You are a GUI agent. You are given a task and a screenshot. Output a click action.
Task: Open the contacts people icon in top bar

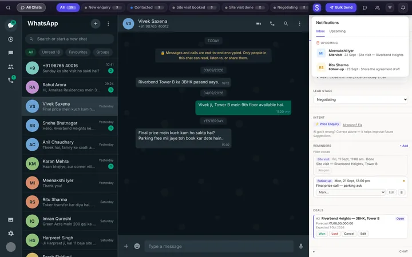[x=377, y=7]
